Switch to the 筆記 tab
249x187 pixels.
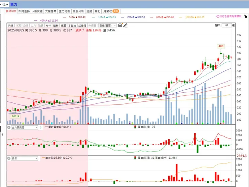[97, 11]
